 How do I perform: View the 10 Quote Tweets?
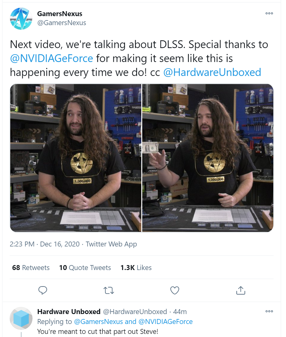coord(85,268)
